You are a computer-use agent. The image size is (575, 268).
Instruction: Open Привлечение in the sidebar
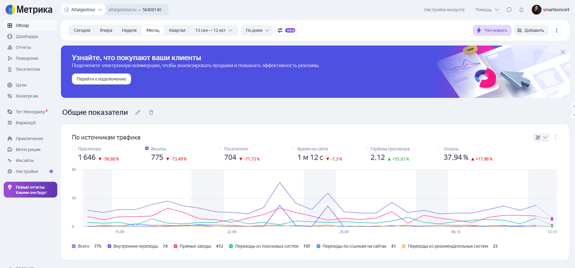31,138
